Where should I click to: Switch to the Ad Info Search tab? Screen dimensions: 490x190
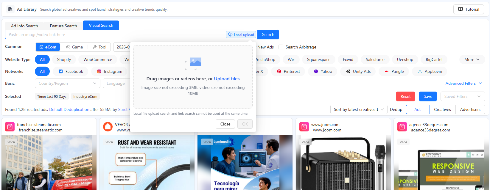coord(24,26)
